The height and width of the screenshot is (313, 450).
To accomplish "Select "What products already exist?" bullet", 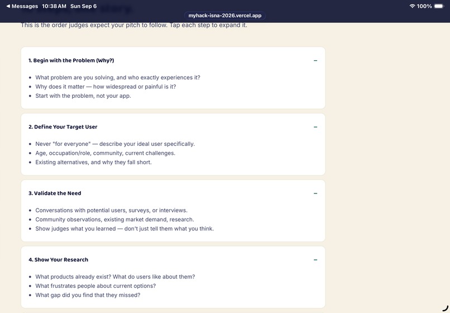I will 115,277.
